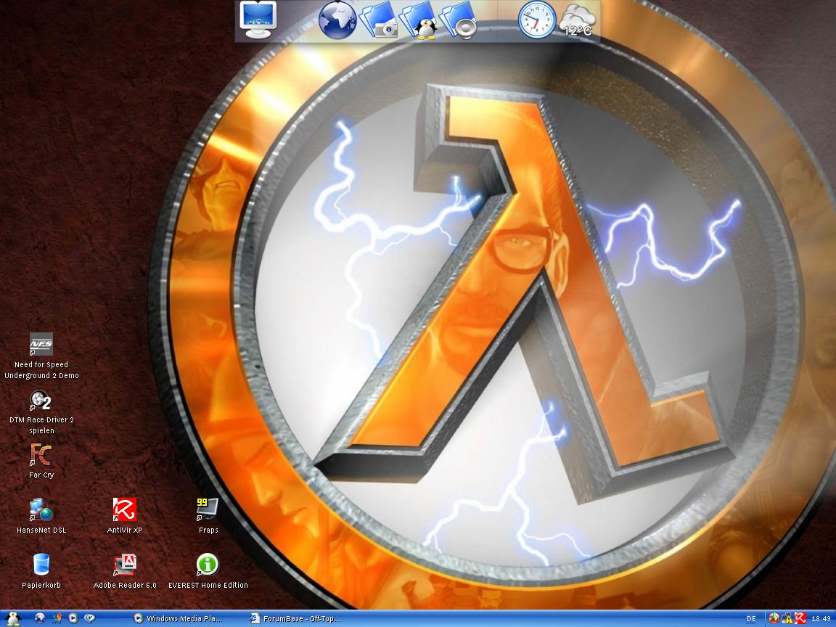This screenshot has height=627, width=836.
Task: Select the AntiVir XP desktop shortcut
Action: pos(125,515)
